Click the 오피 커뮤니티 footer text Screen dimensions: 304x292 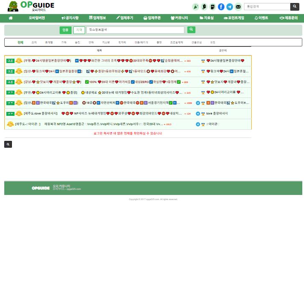pyautogui.click(x=61, y=186)
